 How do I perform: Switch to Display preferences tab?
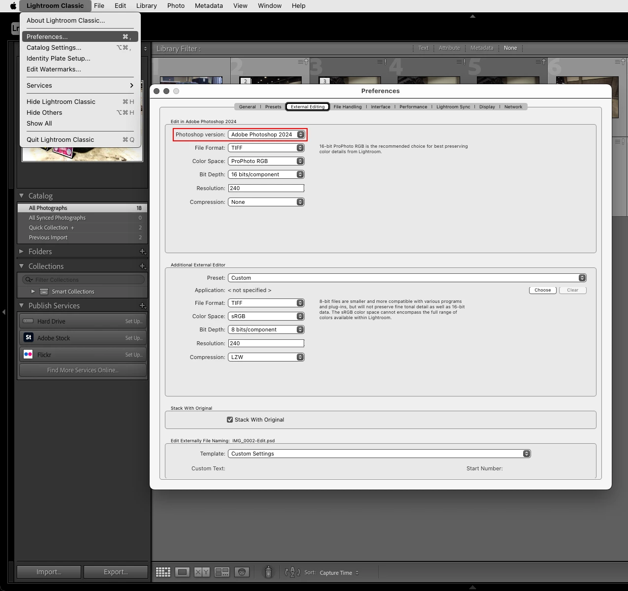click(x=487, y=107)
